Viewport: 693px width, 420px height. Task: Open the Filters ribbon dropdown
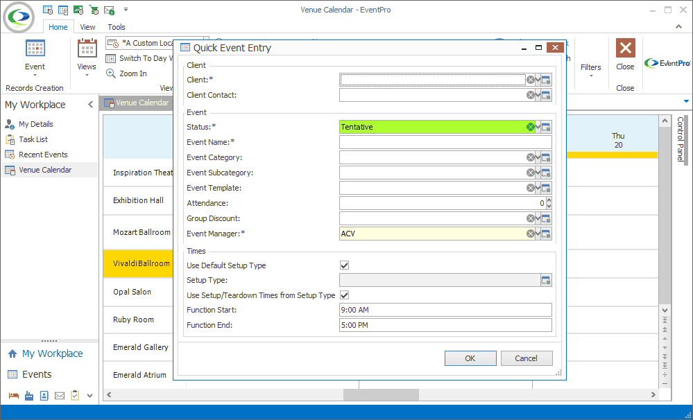click(x=591, y=69)
